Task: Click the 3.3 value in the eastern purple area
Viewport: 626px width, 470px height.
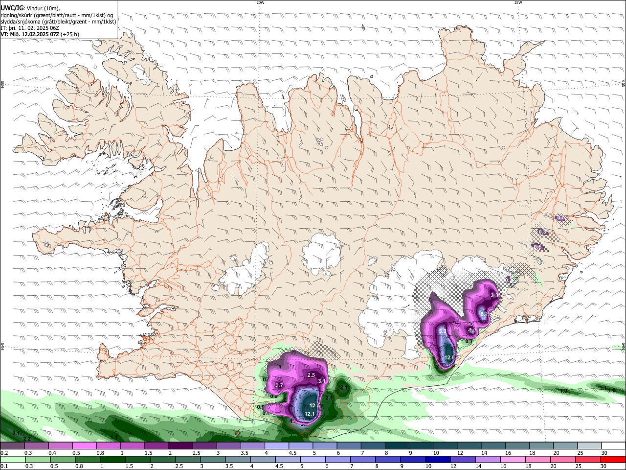Action: [x=495, y=295]
